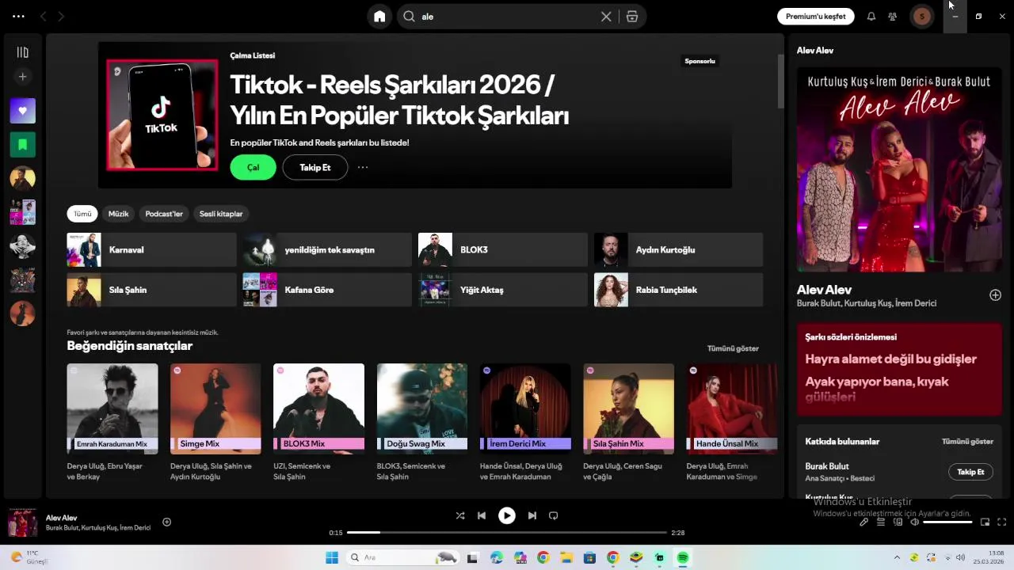Viewport: 1014px width, 570px height.
Task: Toggle shuffle playback
Action: (460, 515)
